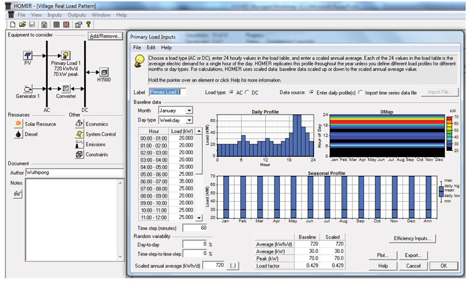
Task: Expand the Month dropdown showing January
Action: [x=188, y=110]
